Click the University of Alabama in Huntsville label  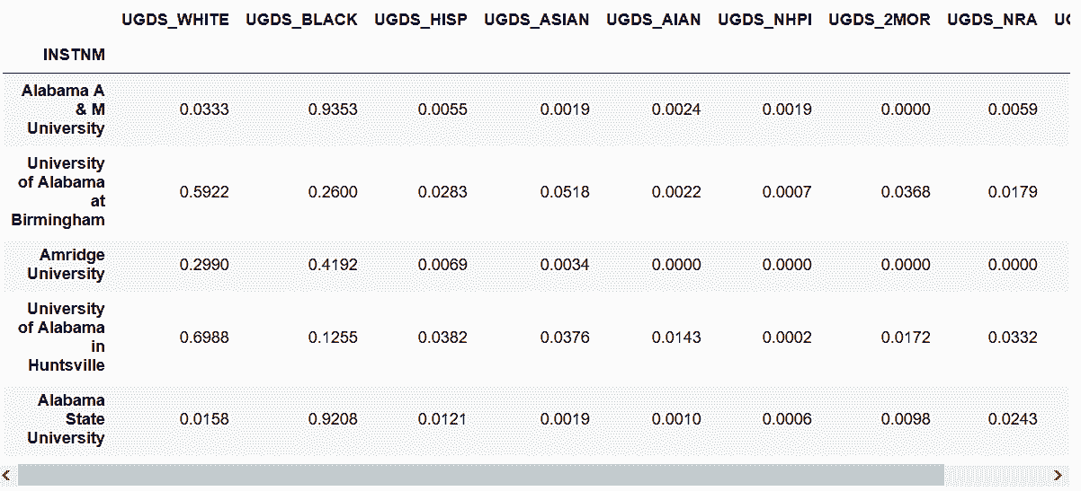click(x=62, y=338)
